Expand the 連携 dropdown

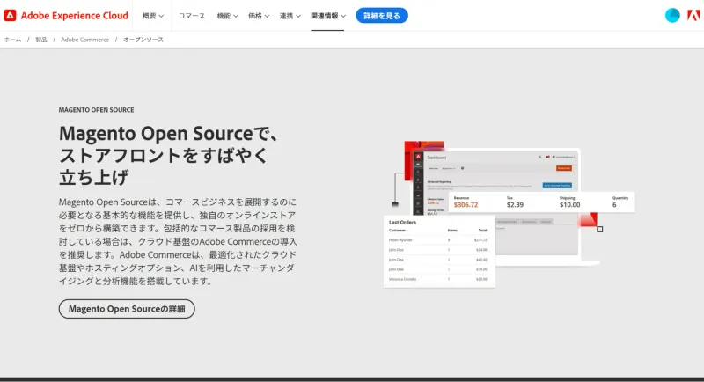290,16
